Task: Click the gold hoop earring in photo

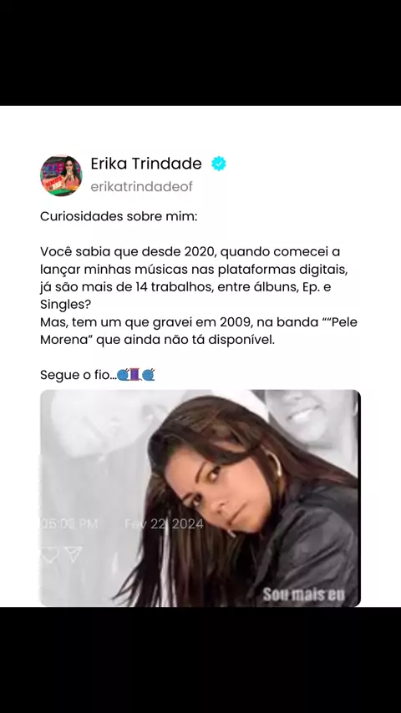Action: point(275,462)
